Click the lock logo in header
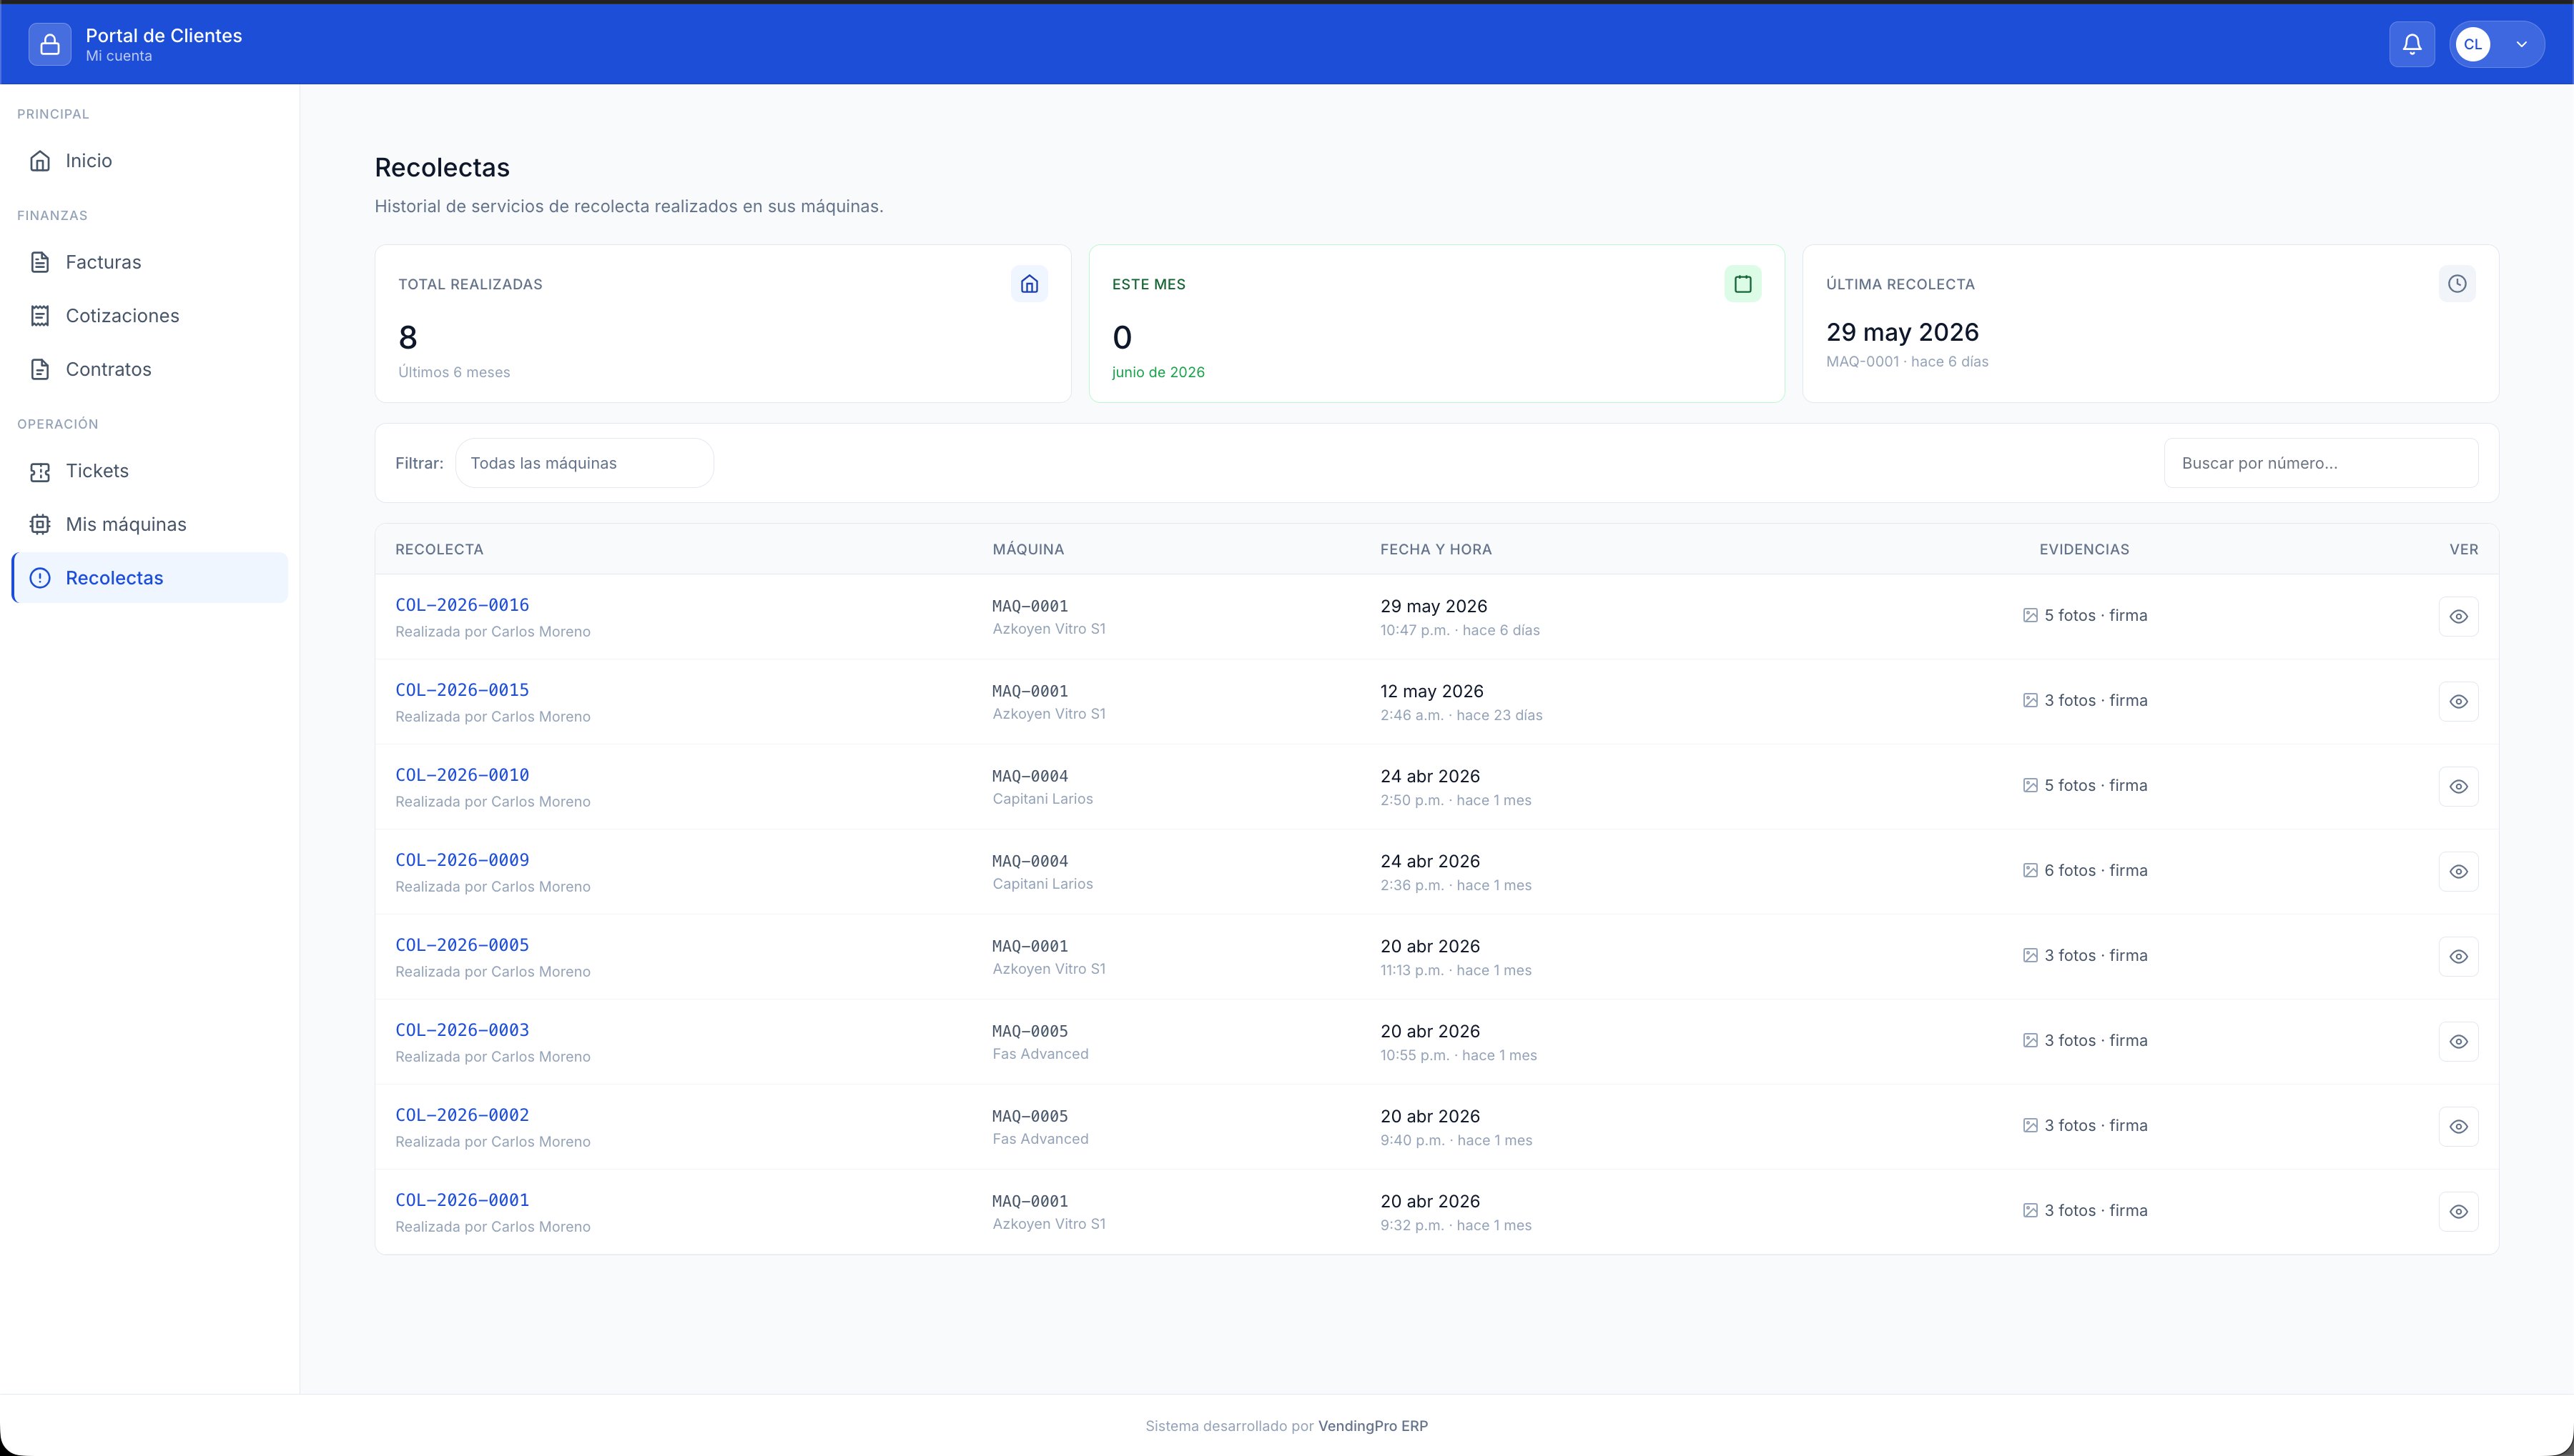 [x=50, y=44]
